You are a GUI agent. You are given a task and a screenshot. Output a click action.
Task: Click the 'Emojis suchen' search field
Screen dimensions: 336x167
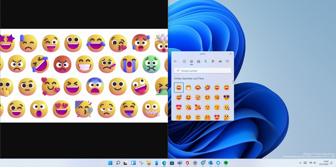[x=203, y=71]
